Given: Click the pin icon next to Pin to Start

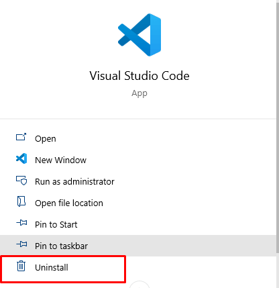Looking at the screenshot, I should (21, 223).
